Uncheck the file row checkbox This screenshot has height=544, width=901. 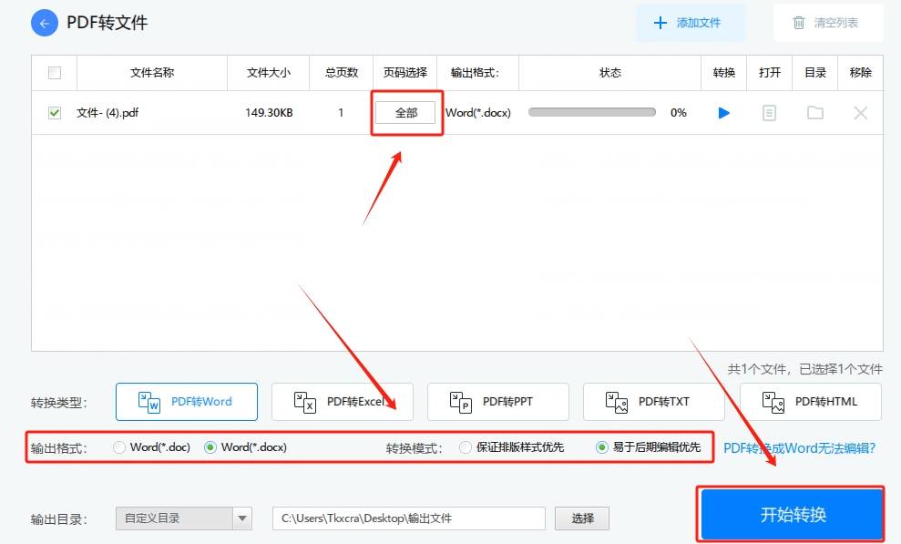tap(52, 112)
